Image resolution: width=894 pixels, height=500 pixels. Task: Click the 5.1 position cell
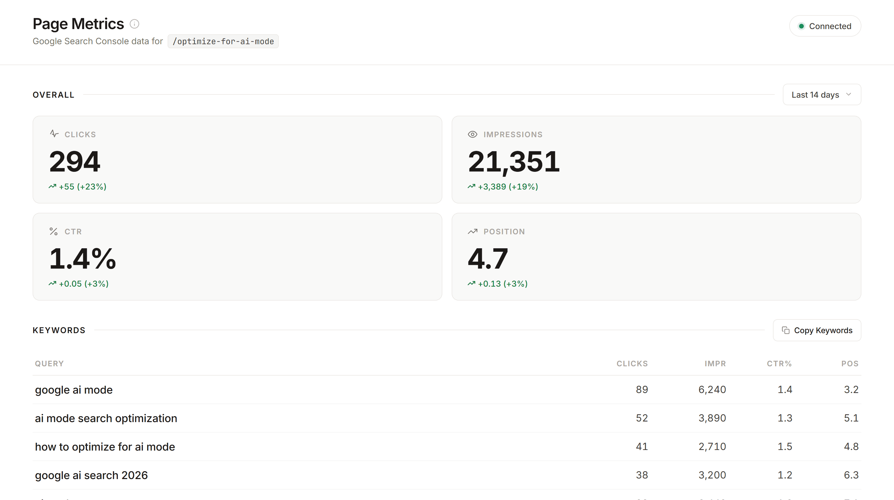point(851,418)
